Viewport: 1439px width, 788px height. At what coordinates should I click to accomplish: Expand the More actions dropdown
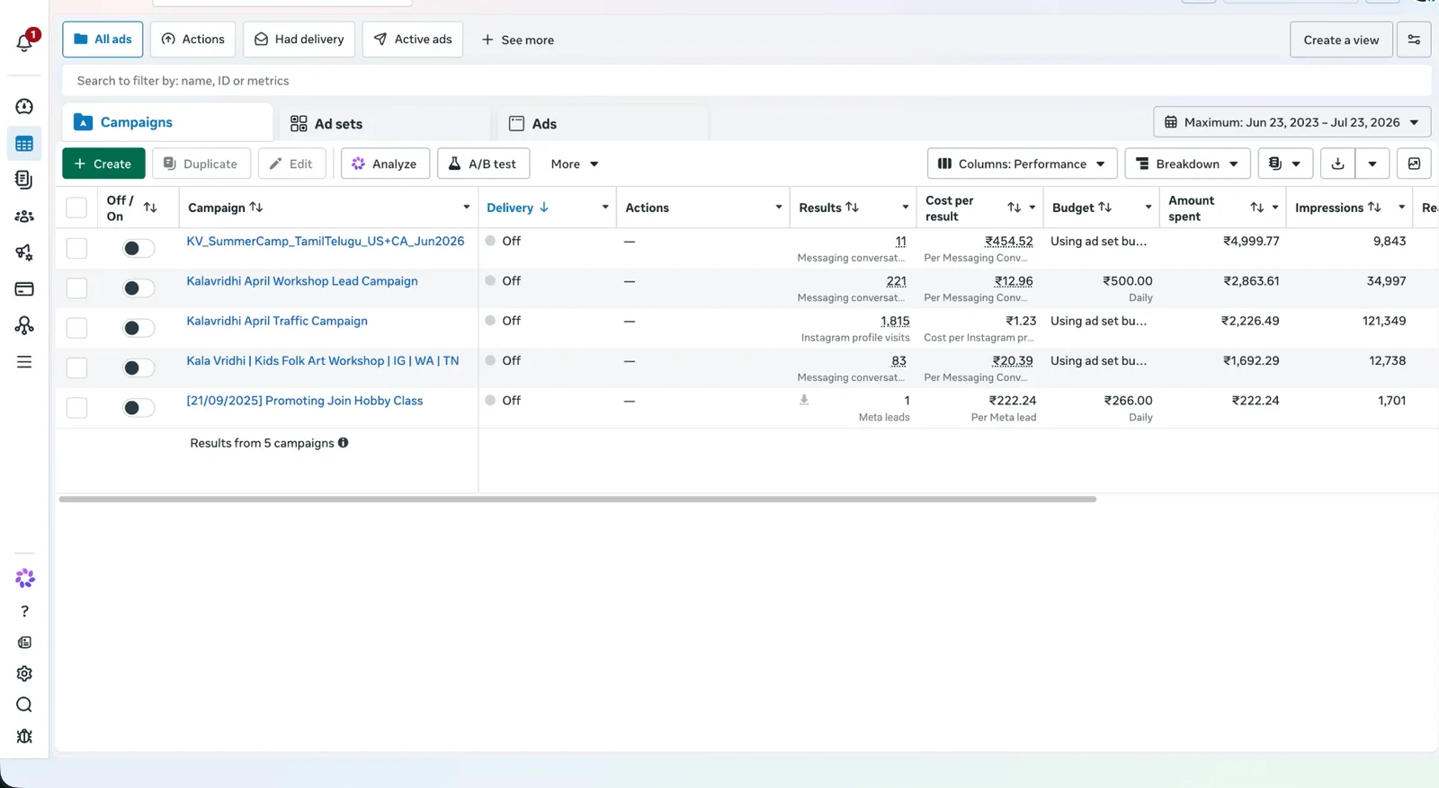click(575, 164)
